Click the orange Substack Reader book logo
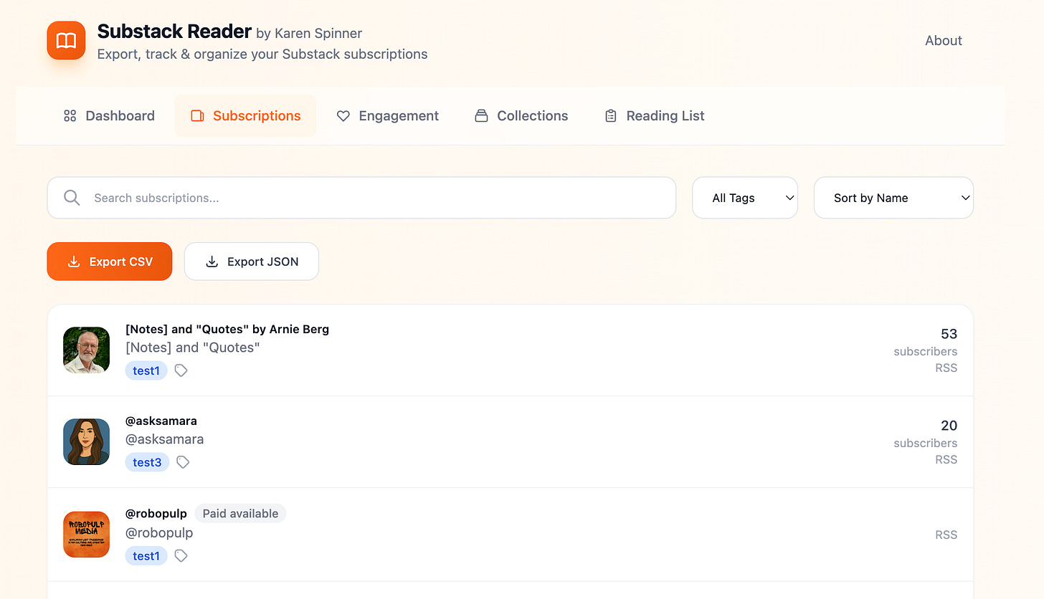This screenshot has width=1044, height=599. click(x=66, y=40)
